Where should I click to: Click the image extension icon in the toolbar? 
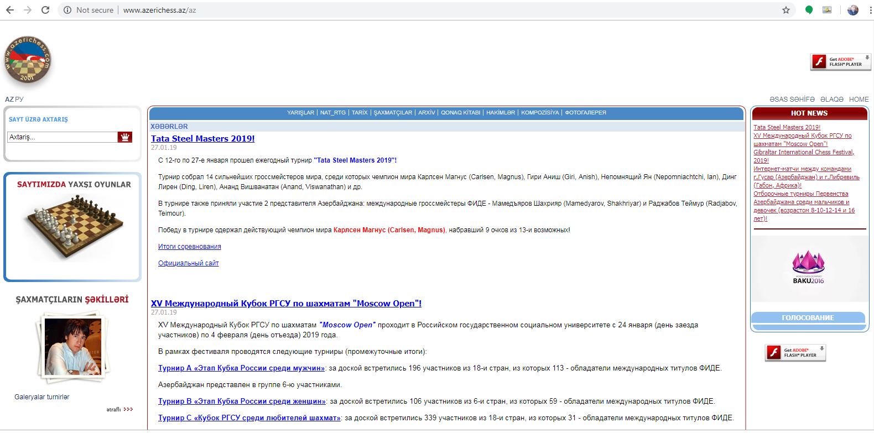tap(827, 10)
